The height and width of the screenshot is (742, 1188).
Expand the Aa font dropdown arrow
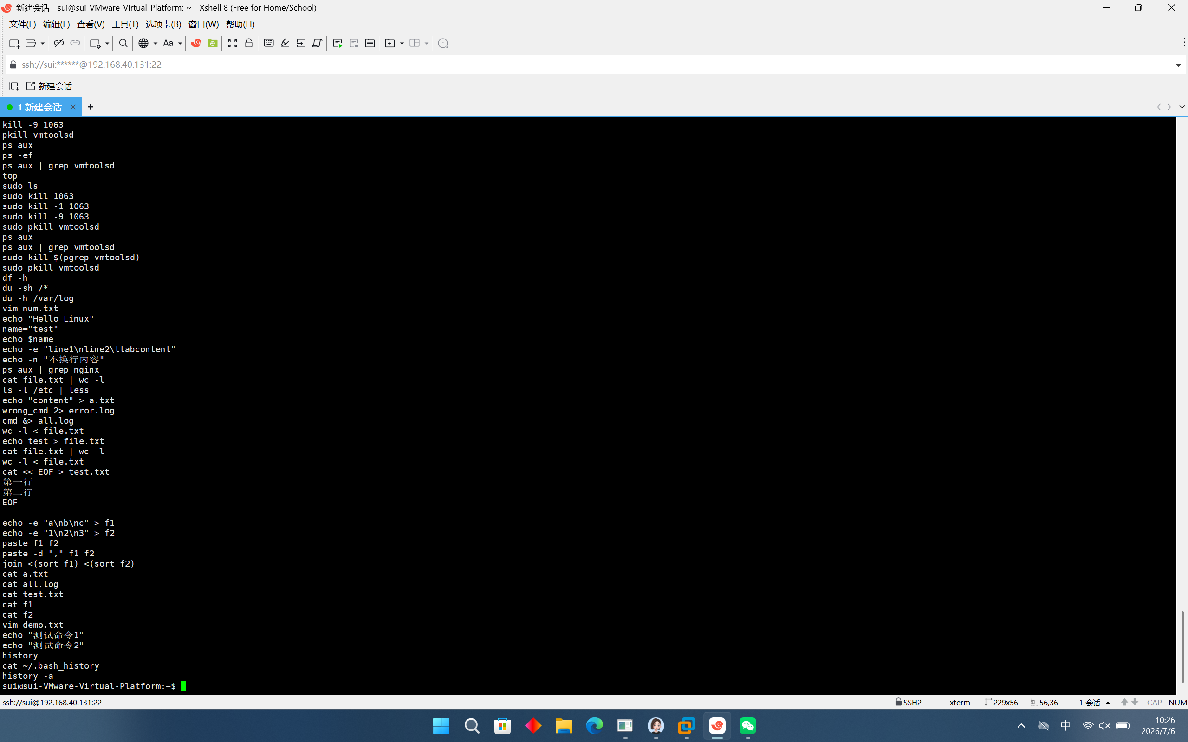[180, 44]
